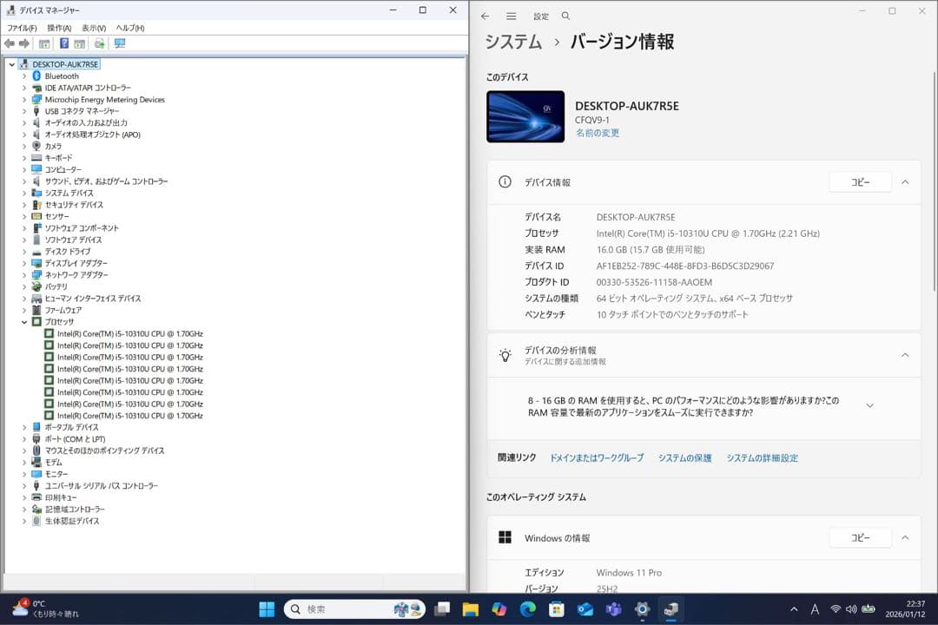The image size is (938, 625).
Task: Click the show/hide console tree icon
Action: pos(43,43)
